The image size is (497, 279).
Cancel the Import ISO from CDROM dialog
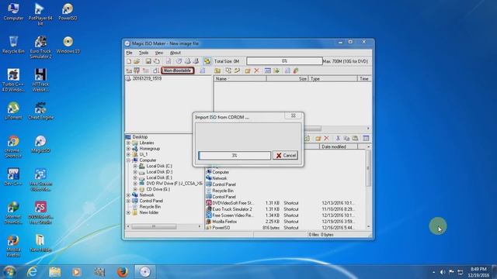point(285,155)
